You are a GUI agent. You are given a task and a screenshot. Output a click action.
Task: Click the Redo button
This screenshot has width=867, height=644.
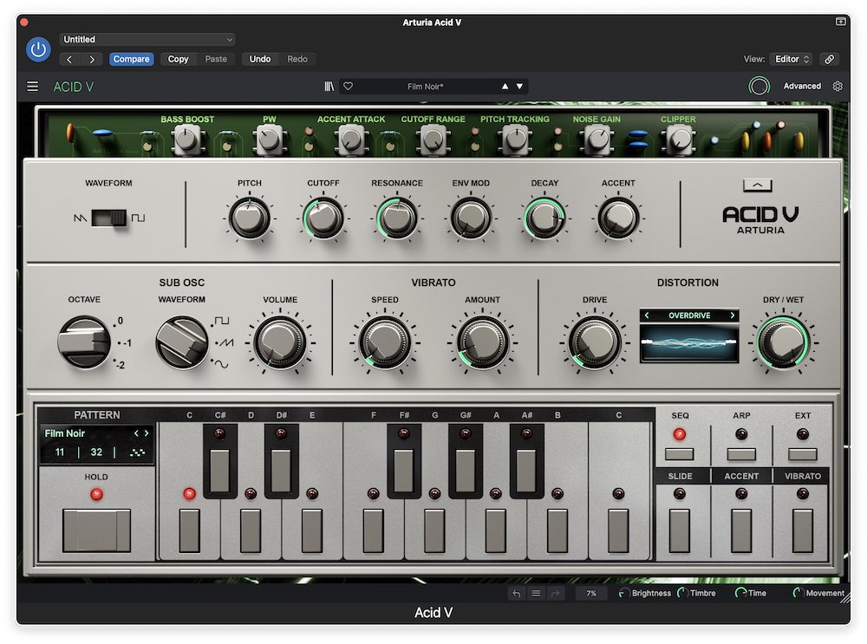297,59
